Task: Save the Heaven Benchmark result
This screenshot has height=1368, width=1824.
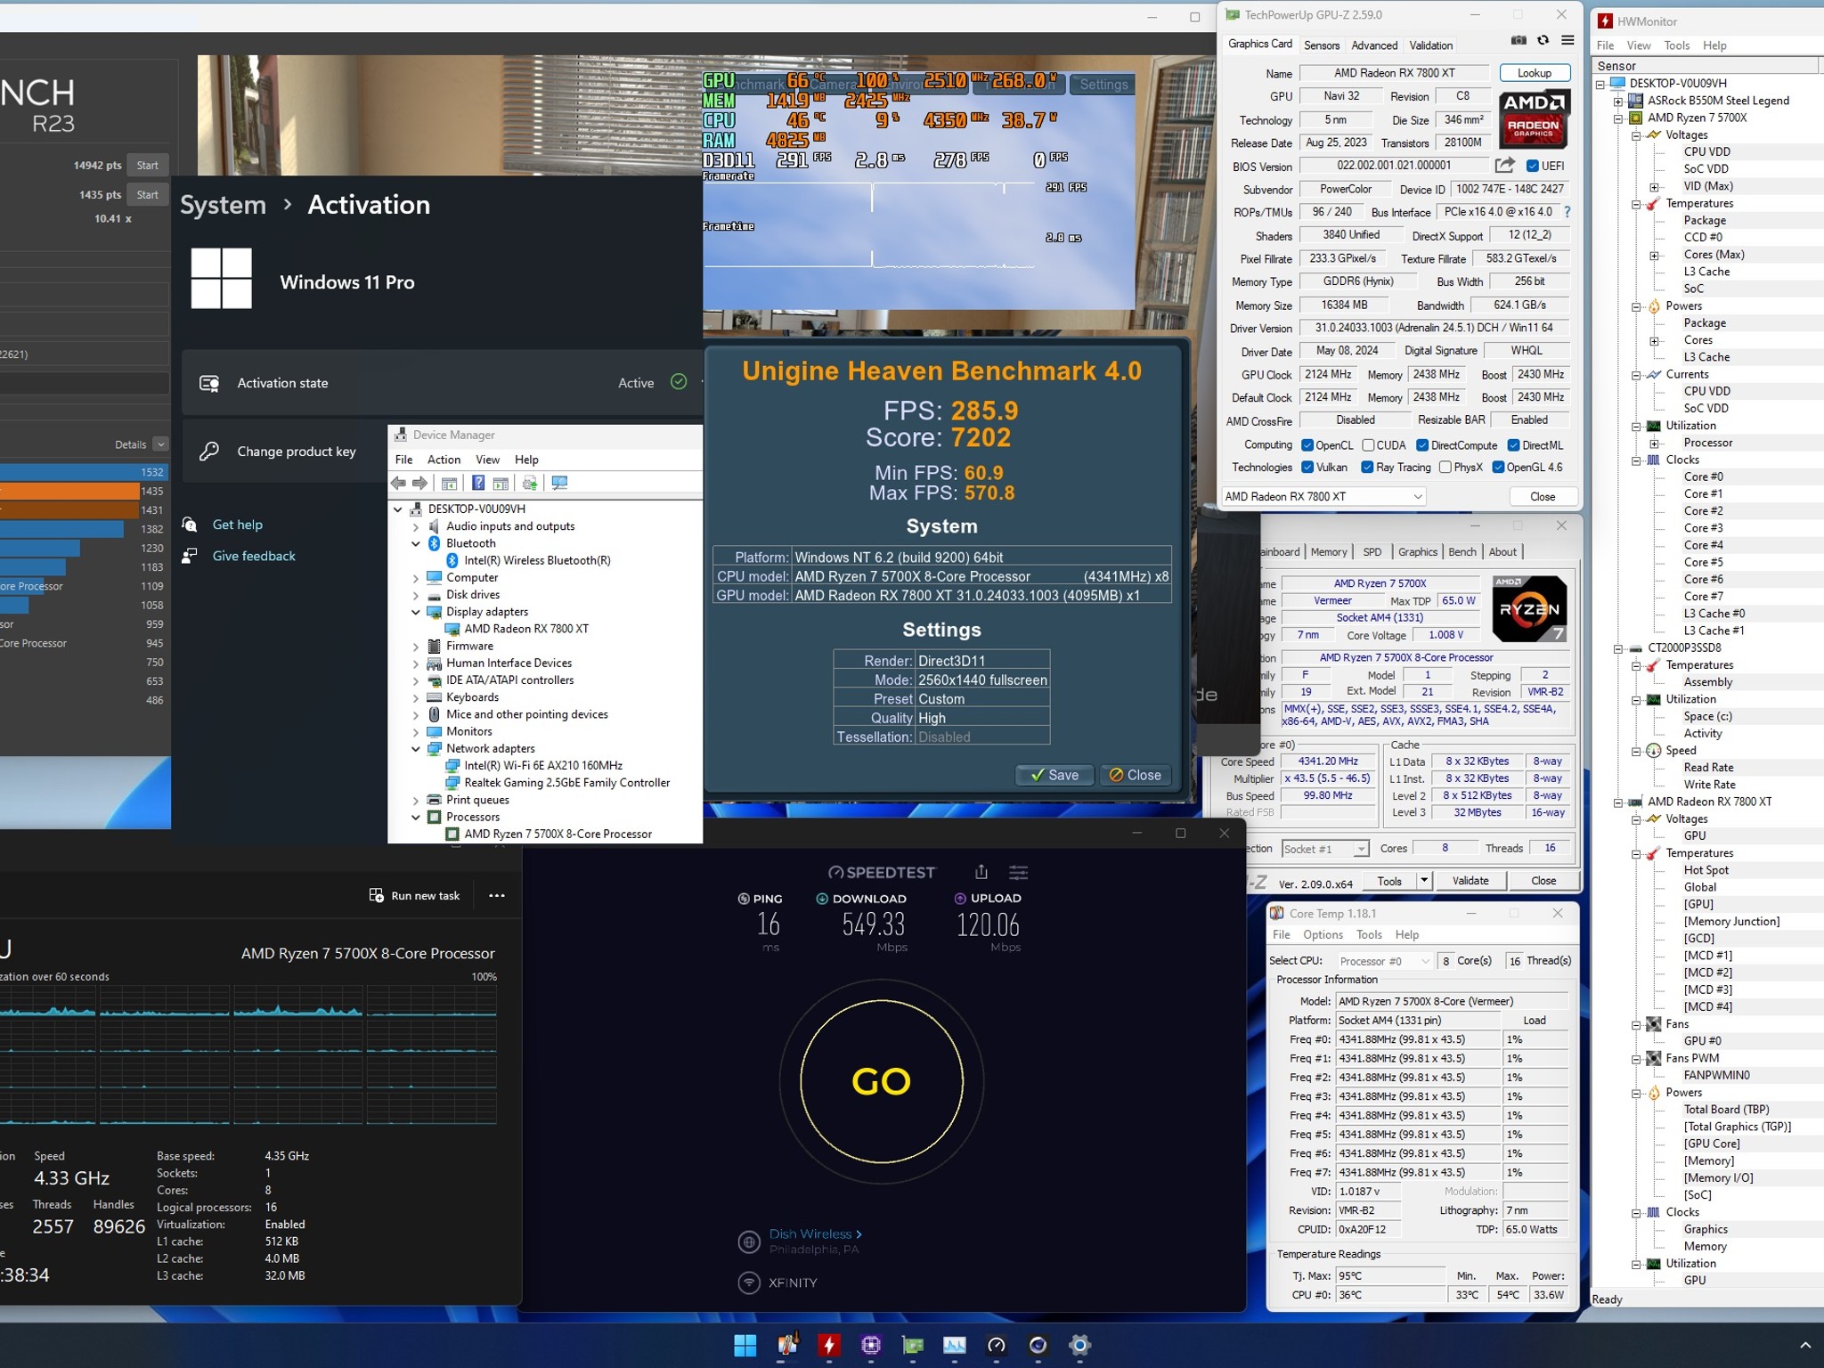Action: point(1054,775)
